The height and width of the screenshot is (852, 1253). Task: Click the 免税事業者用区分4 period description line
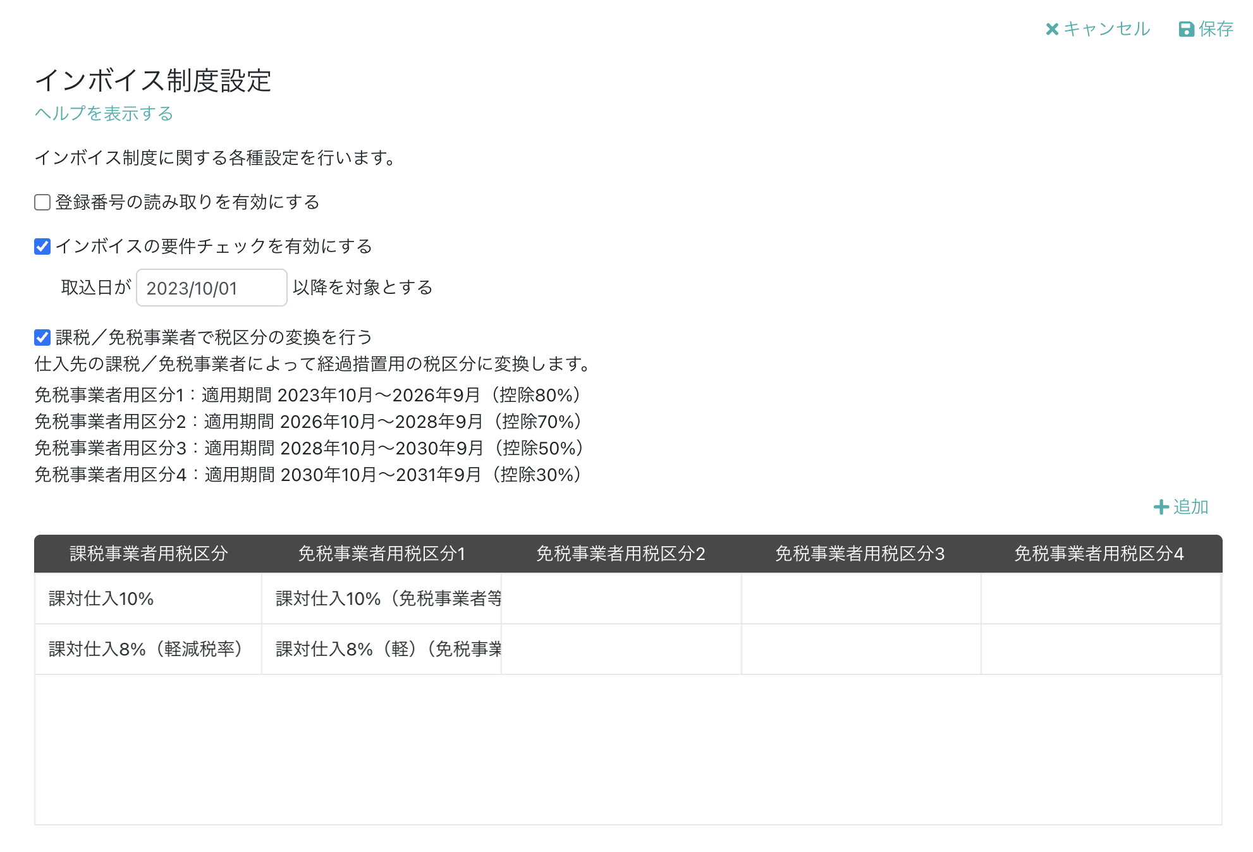(x=309, y=475)
